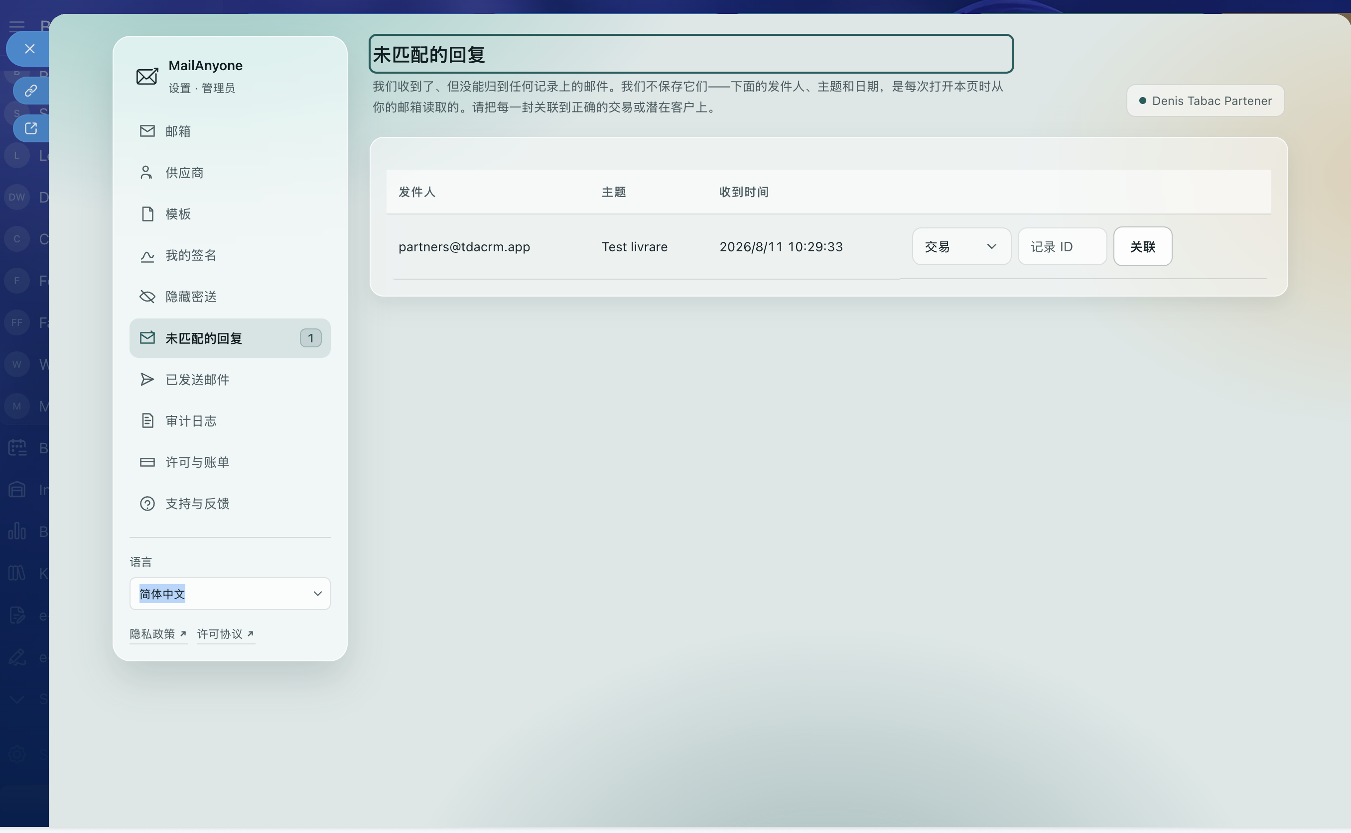Click the 收到时间 column header
This screenshot has height=833, width=1351.
[744, 192]
